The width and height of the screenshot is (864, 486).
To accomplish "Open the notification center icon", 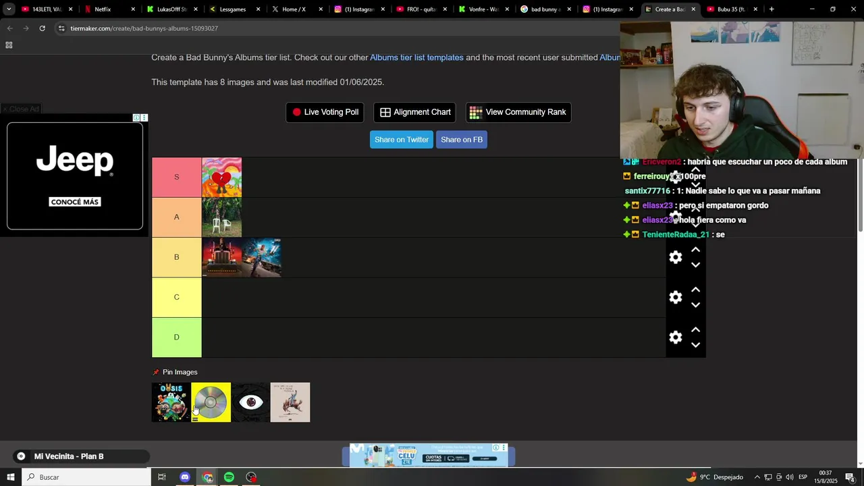I will point(850,477).
